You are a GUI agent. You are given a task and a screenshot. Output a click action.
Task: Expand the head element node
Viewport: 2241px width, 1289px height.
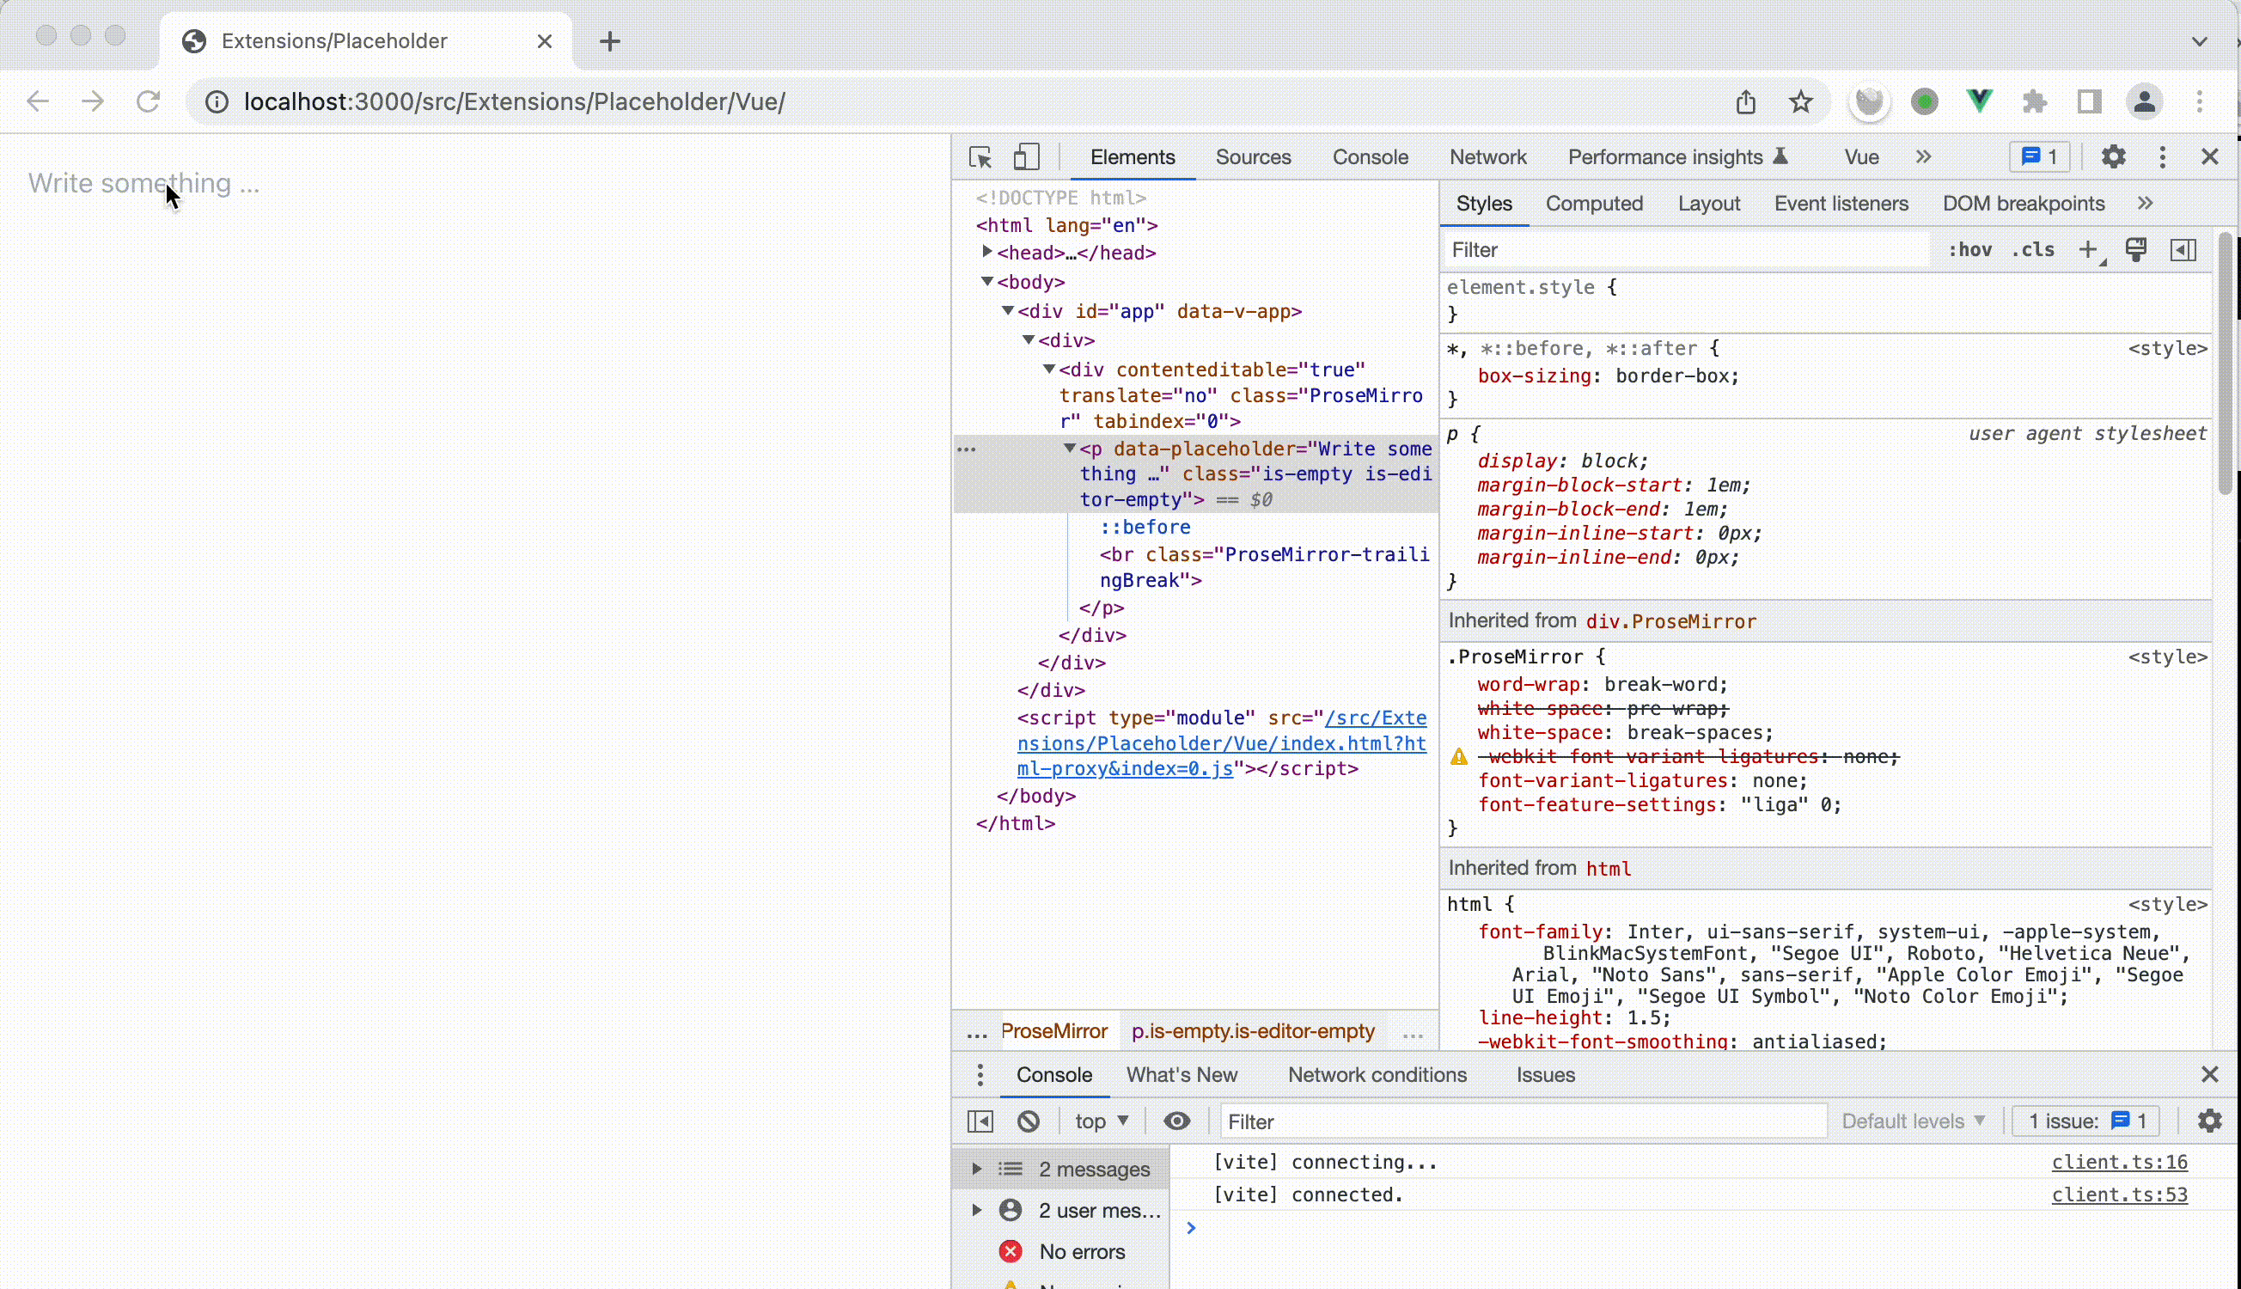[x=986, y=253]
